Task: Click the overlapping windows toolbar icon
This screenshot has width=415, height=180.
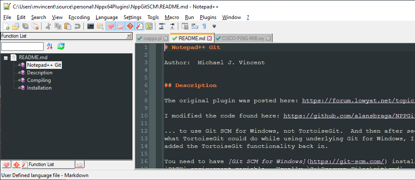Action: pos(185,26)
